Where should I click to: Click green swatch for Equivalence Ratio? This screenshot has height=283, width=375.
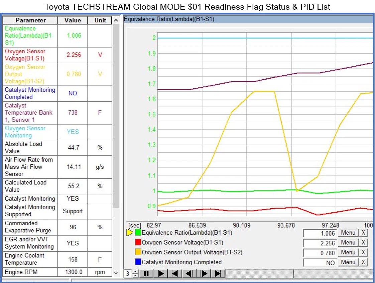[138, 232]
